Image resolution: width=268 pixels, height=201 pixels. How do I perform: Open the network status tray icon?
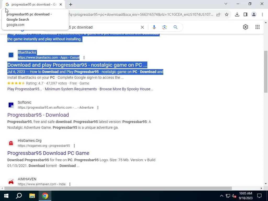pyautogui.click(x=228, y=196)
